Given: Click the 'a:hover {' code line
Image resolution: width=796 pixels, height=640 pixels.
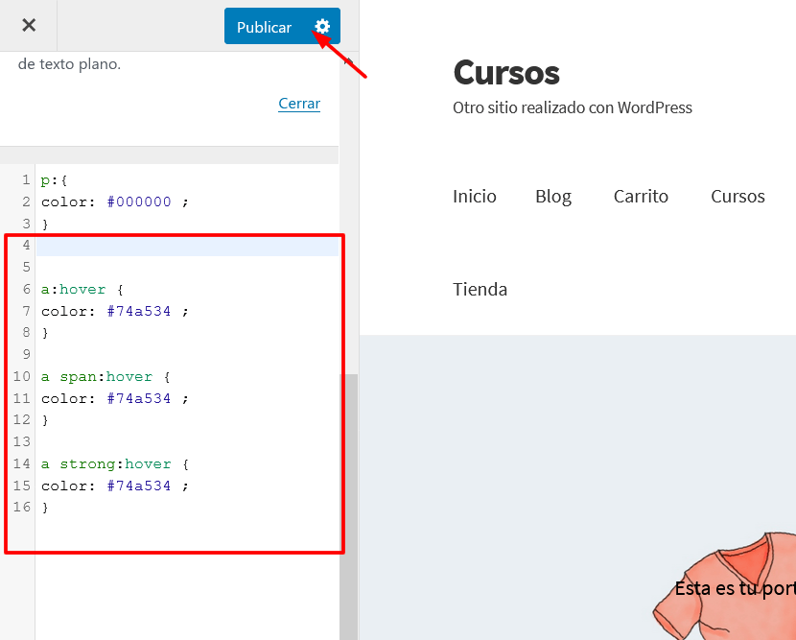Looking at the screenshot, I should point(82,290).
